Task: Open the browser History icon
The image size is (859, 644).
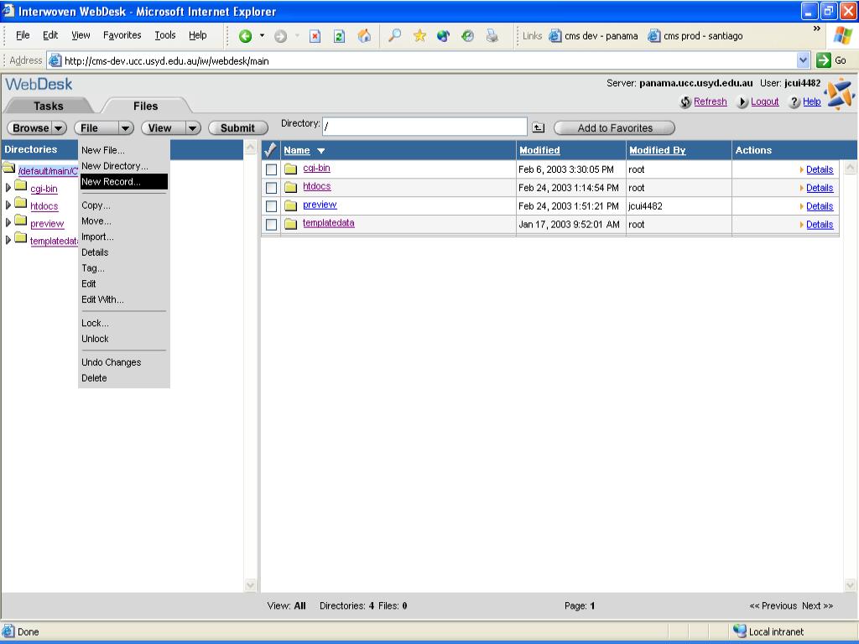Action: click(x=468, y=36)
